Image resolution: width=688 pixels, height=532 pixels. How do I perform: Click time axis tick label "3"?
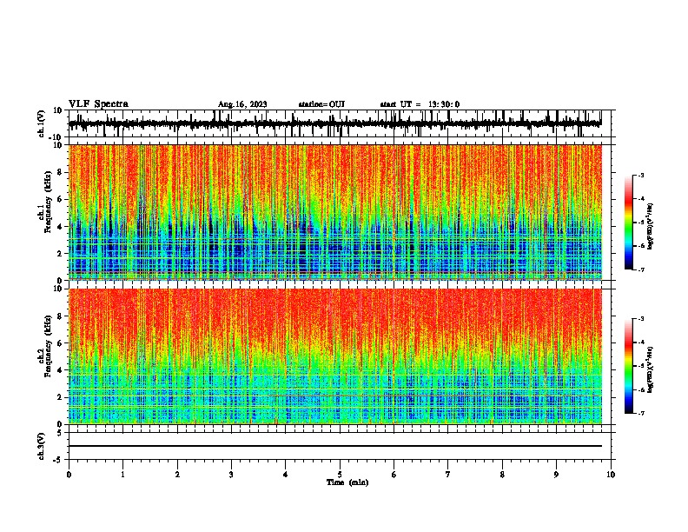(231, 475)
